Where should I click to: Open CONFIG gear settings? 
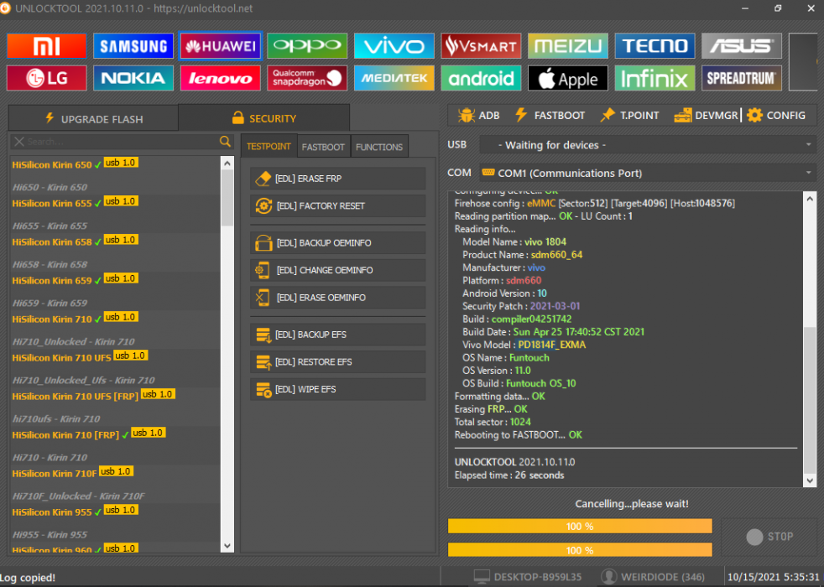click(776, 116)
